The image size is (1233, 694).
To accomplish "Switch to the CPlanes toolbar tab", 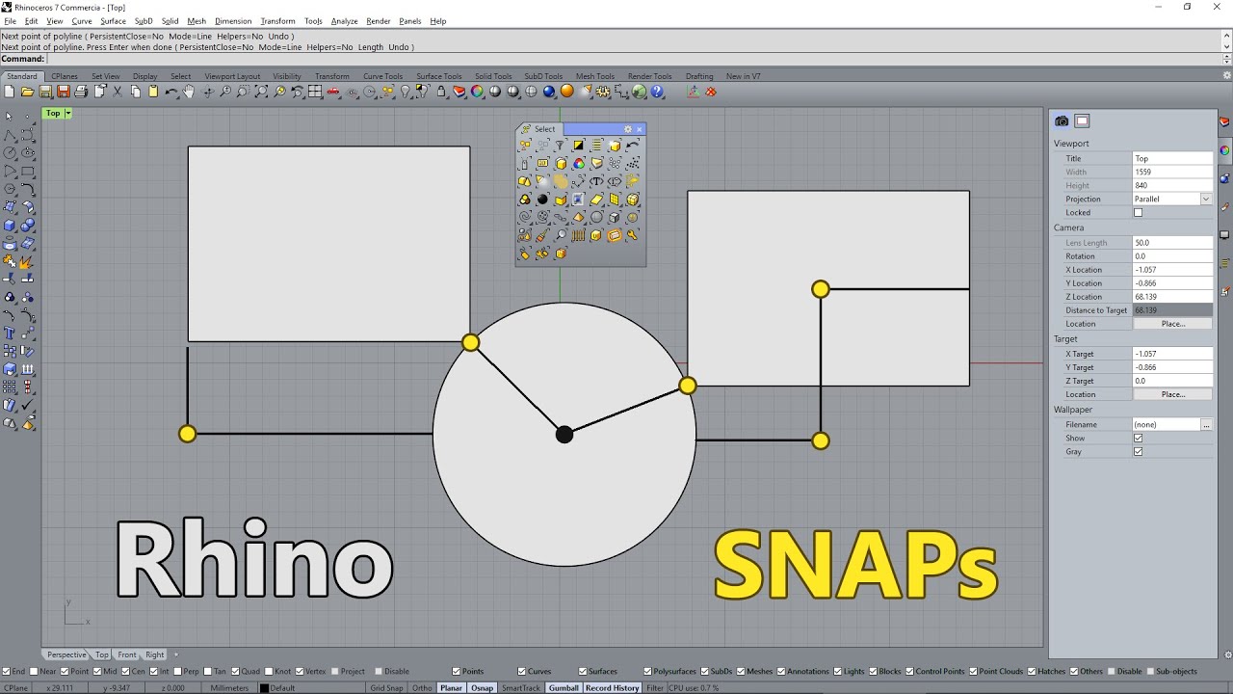I will coord(65,76).
